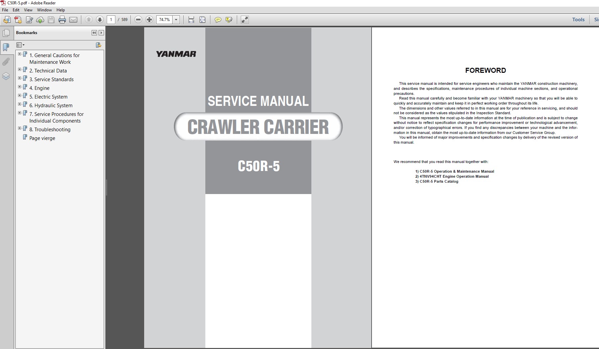This screenshot has width=599, height=349.
Task: Expand the Electric System bookmark
Action: [x=19, y=96]
